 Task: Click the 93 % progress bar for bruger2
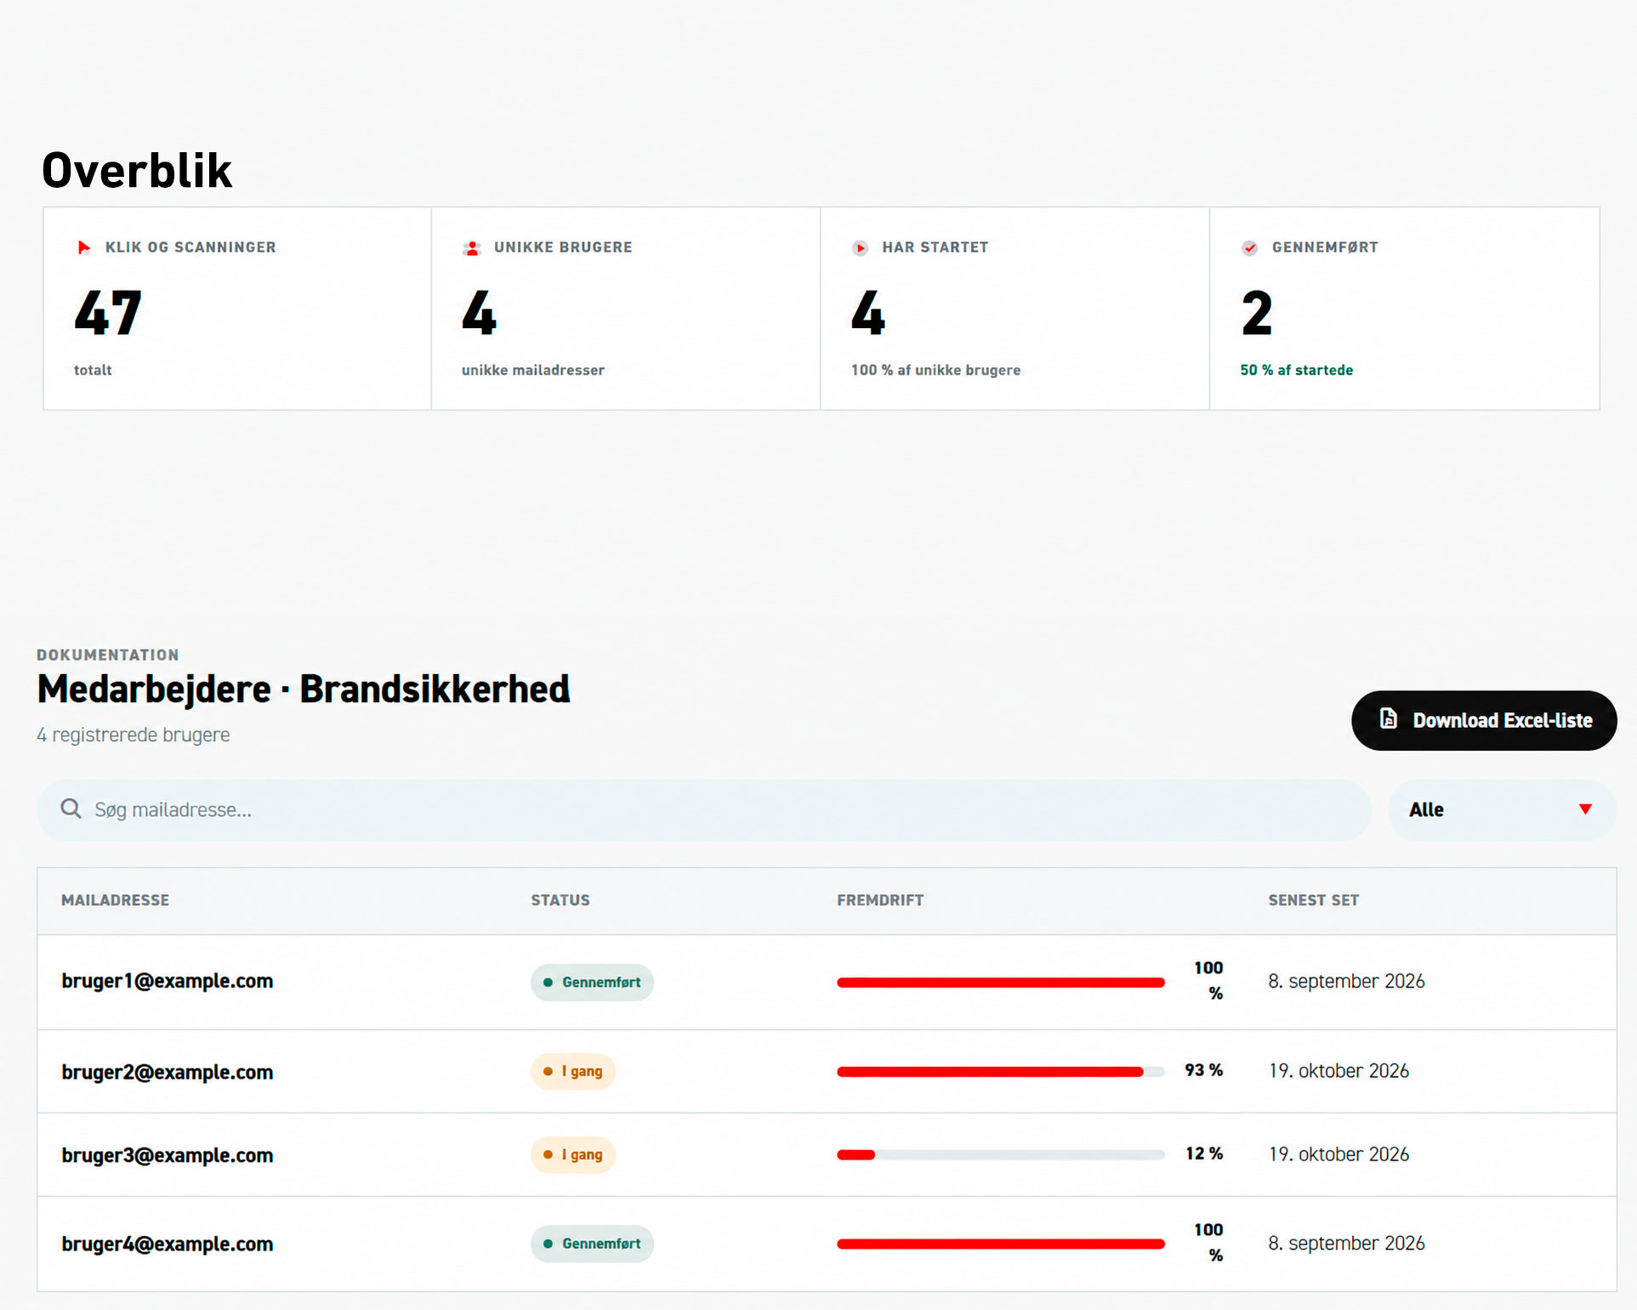(x=1001, y=1071)
